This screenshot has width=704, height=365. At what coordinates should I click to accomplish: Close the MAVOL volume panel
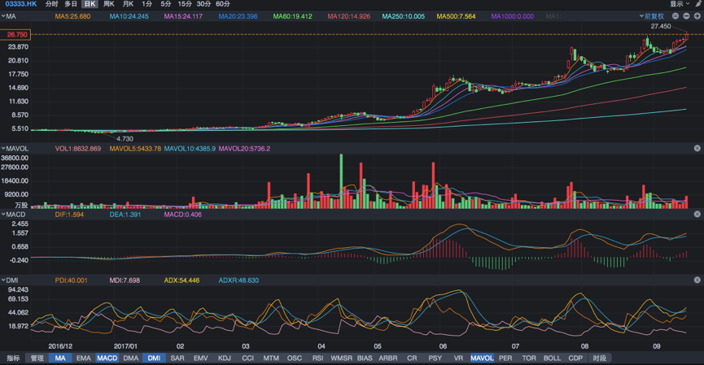tap(697, 149)
